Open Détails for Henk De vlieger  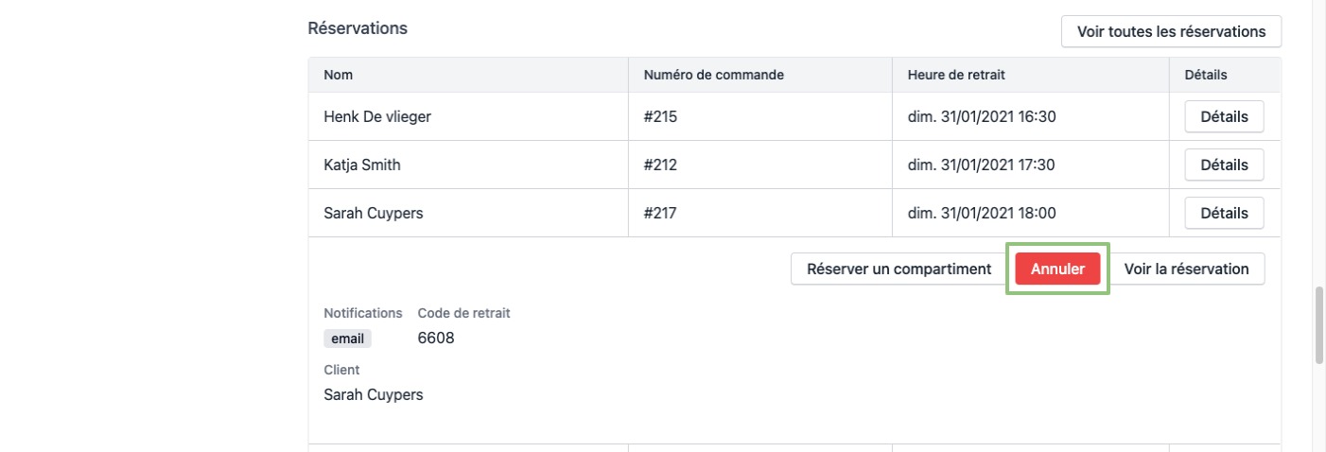(x=1224, y=117)
